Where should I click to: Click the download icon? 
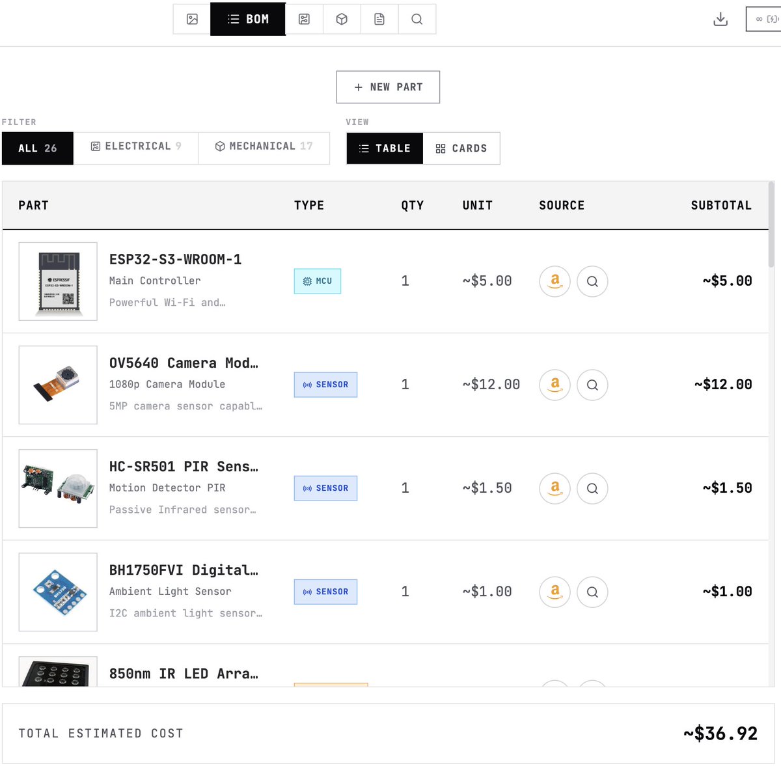tap(720, 19)
